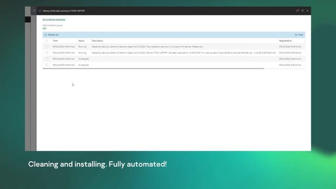
Task: Tick the checkbox of the 4:29:44 pm Running row
Action: 47,47
